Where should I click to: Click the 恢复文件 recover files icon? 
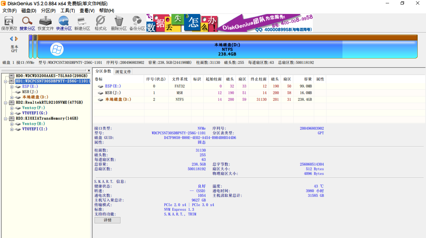(x=46, y=23)
